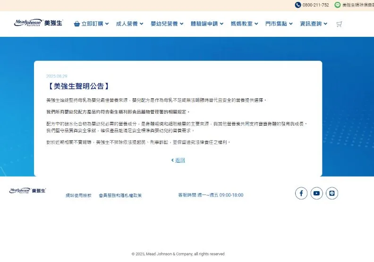Click the 【美強生聲明公告】 heading
The height and width of the screenshot is (262, 374).
pyautogui.click(x=78, y=86)
